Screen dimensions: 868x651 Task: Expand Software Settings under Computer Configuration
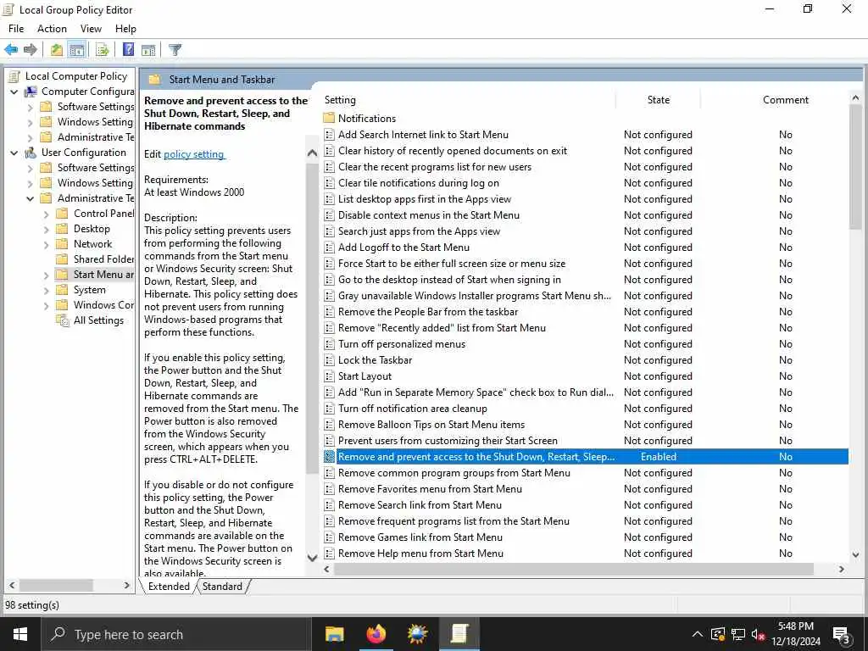click(x=31, y=108)
